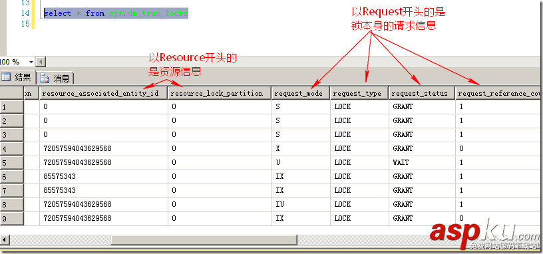Open the 100 % zoom dropdown
Screen dimensions: 543x254
pos(31,63)
